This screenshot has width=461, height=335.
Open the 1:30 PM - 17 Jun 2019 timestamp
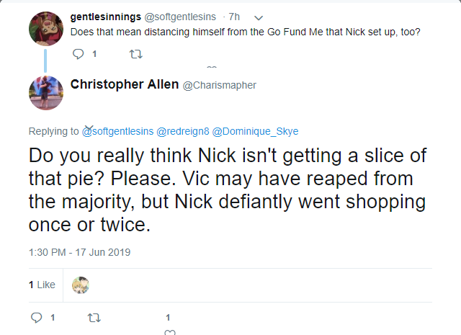click(80, 252)
